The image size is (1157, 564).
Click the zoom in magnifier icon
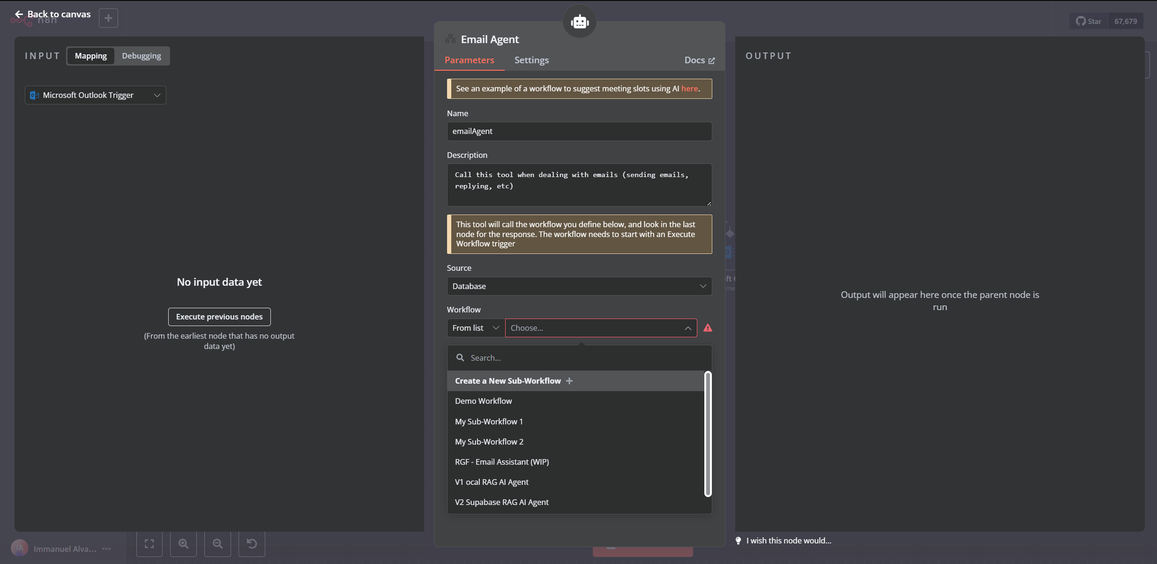[183, 543]
